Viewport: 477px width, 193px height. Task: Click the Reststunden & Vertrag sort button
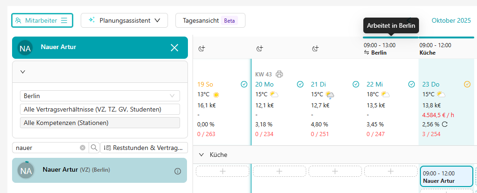144,148
